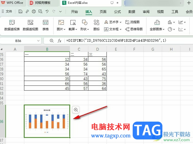Open the 艺术字 word art dropdown

click(113, 22)
